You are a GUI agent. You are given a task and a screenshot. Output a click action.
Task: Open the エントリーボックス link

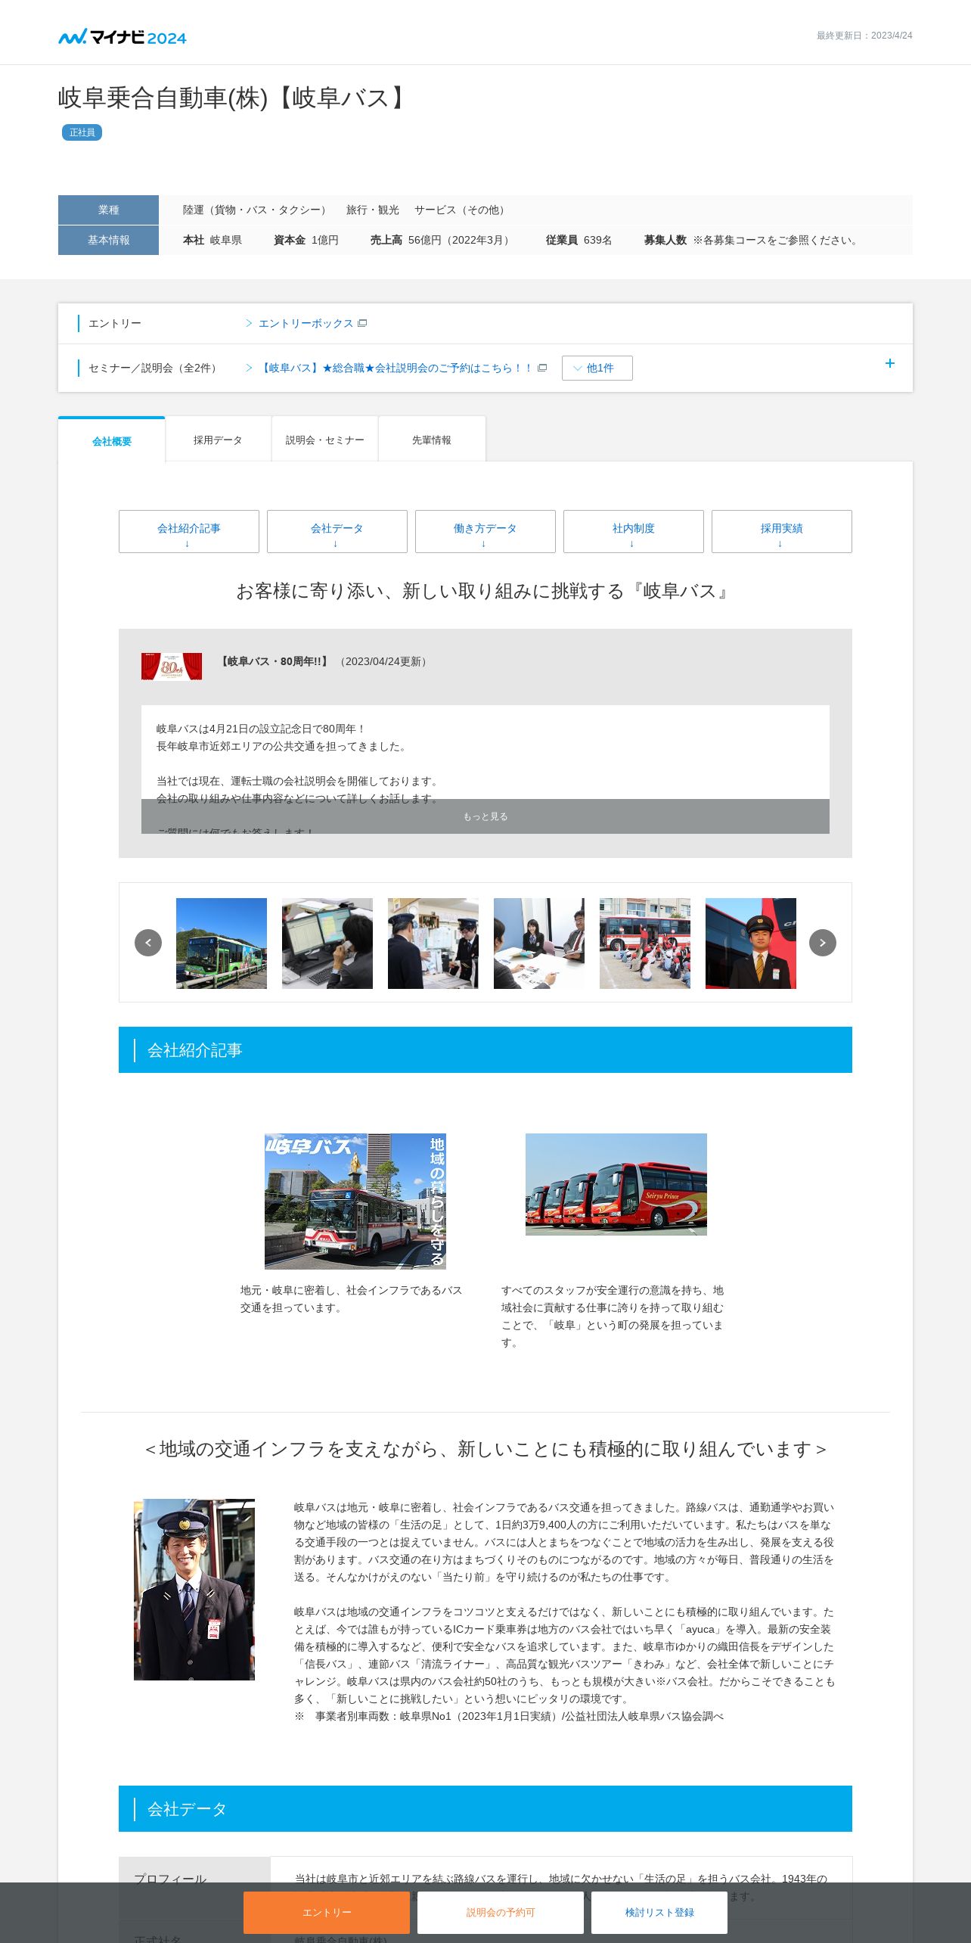click(x=306, y=323)
